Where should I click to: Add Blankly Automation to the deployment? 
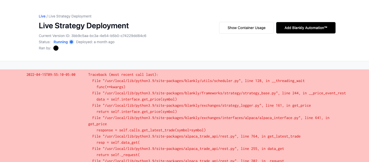pos(306,28)
